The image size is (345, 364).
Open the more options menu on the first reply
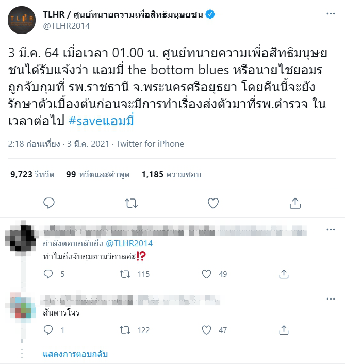331,230
